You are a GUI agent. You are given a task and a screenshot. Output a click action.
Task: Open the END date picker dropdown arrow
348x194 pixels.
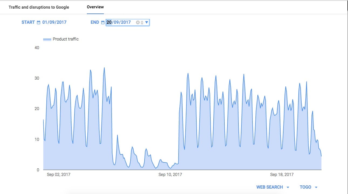(146, 22)
